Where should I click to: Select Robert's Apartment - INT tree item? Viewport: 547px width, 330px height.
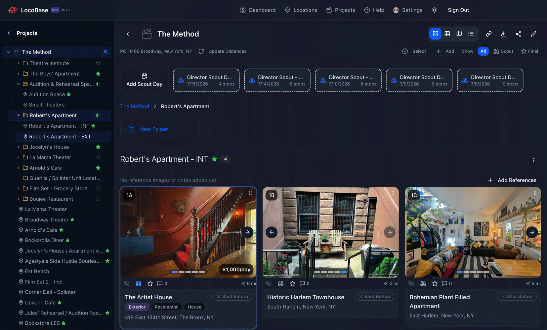(x=60, y=126)
